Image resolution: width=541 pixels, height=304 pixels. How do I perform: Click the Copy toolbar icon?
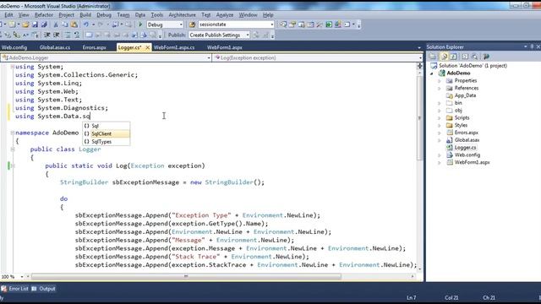65,24
